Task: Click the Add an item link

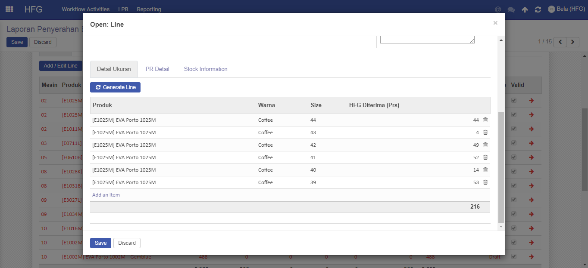Action: click(106, 195)
